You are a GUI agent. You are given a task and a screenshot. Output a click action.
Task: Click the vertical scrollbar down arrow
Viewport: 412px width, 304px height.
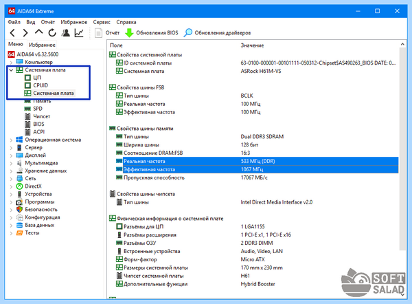click(x=402, y=295)
